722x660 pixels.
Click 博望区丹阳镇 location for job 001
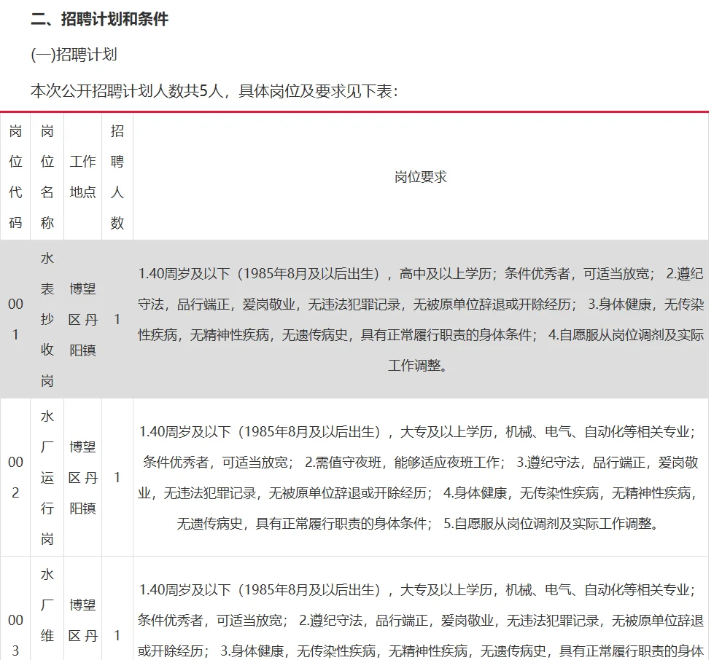coord(82,319)
